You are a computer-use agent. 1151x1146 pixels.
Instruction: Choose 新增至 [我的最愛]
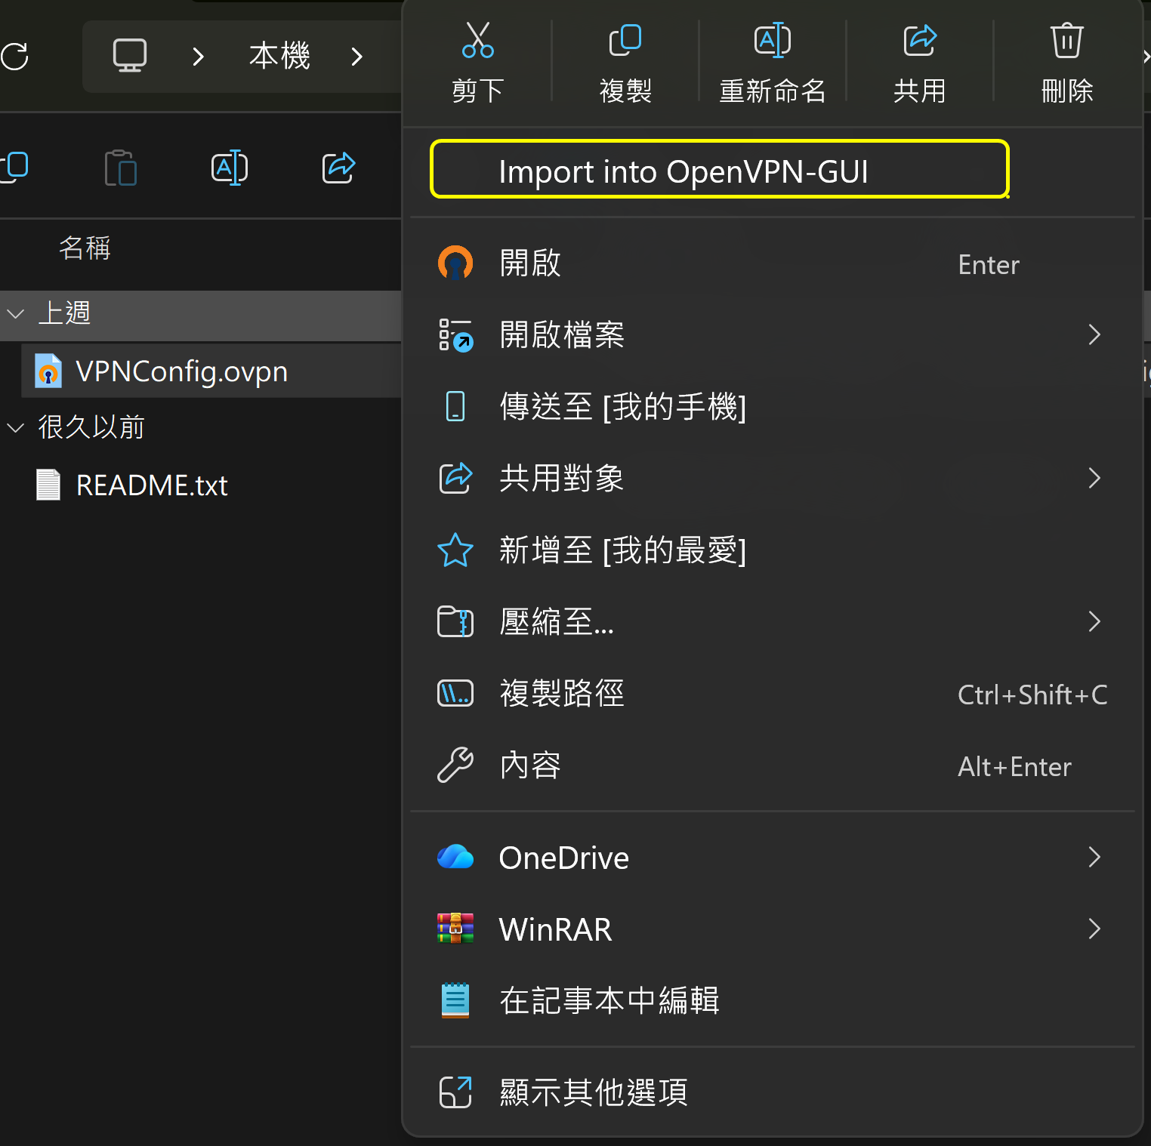(772, 550)
